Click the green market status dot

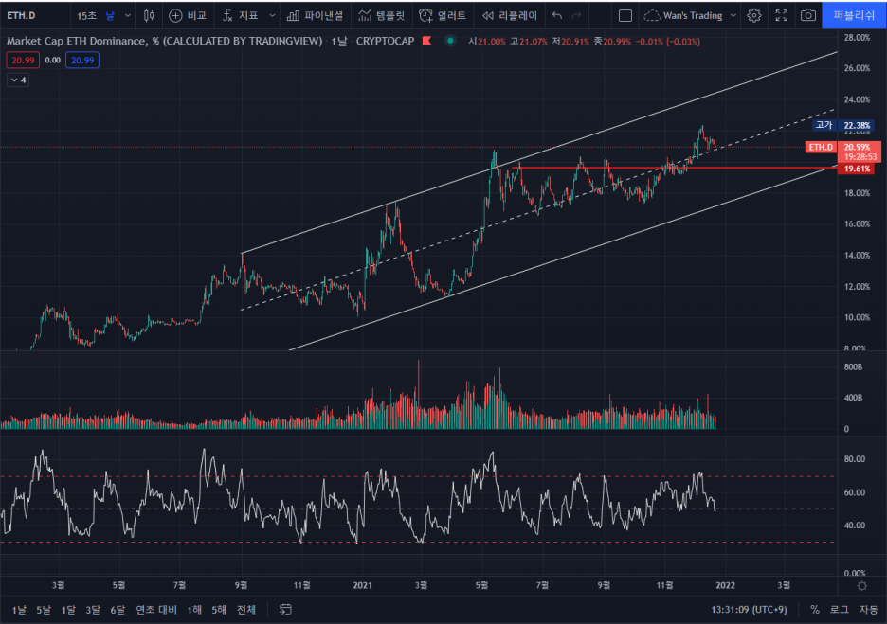click(x=450, y=41)
